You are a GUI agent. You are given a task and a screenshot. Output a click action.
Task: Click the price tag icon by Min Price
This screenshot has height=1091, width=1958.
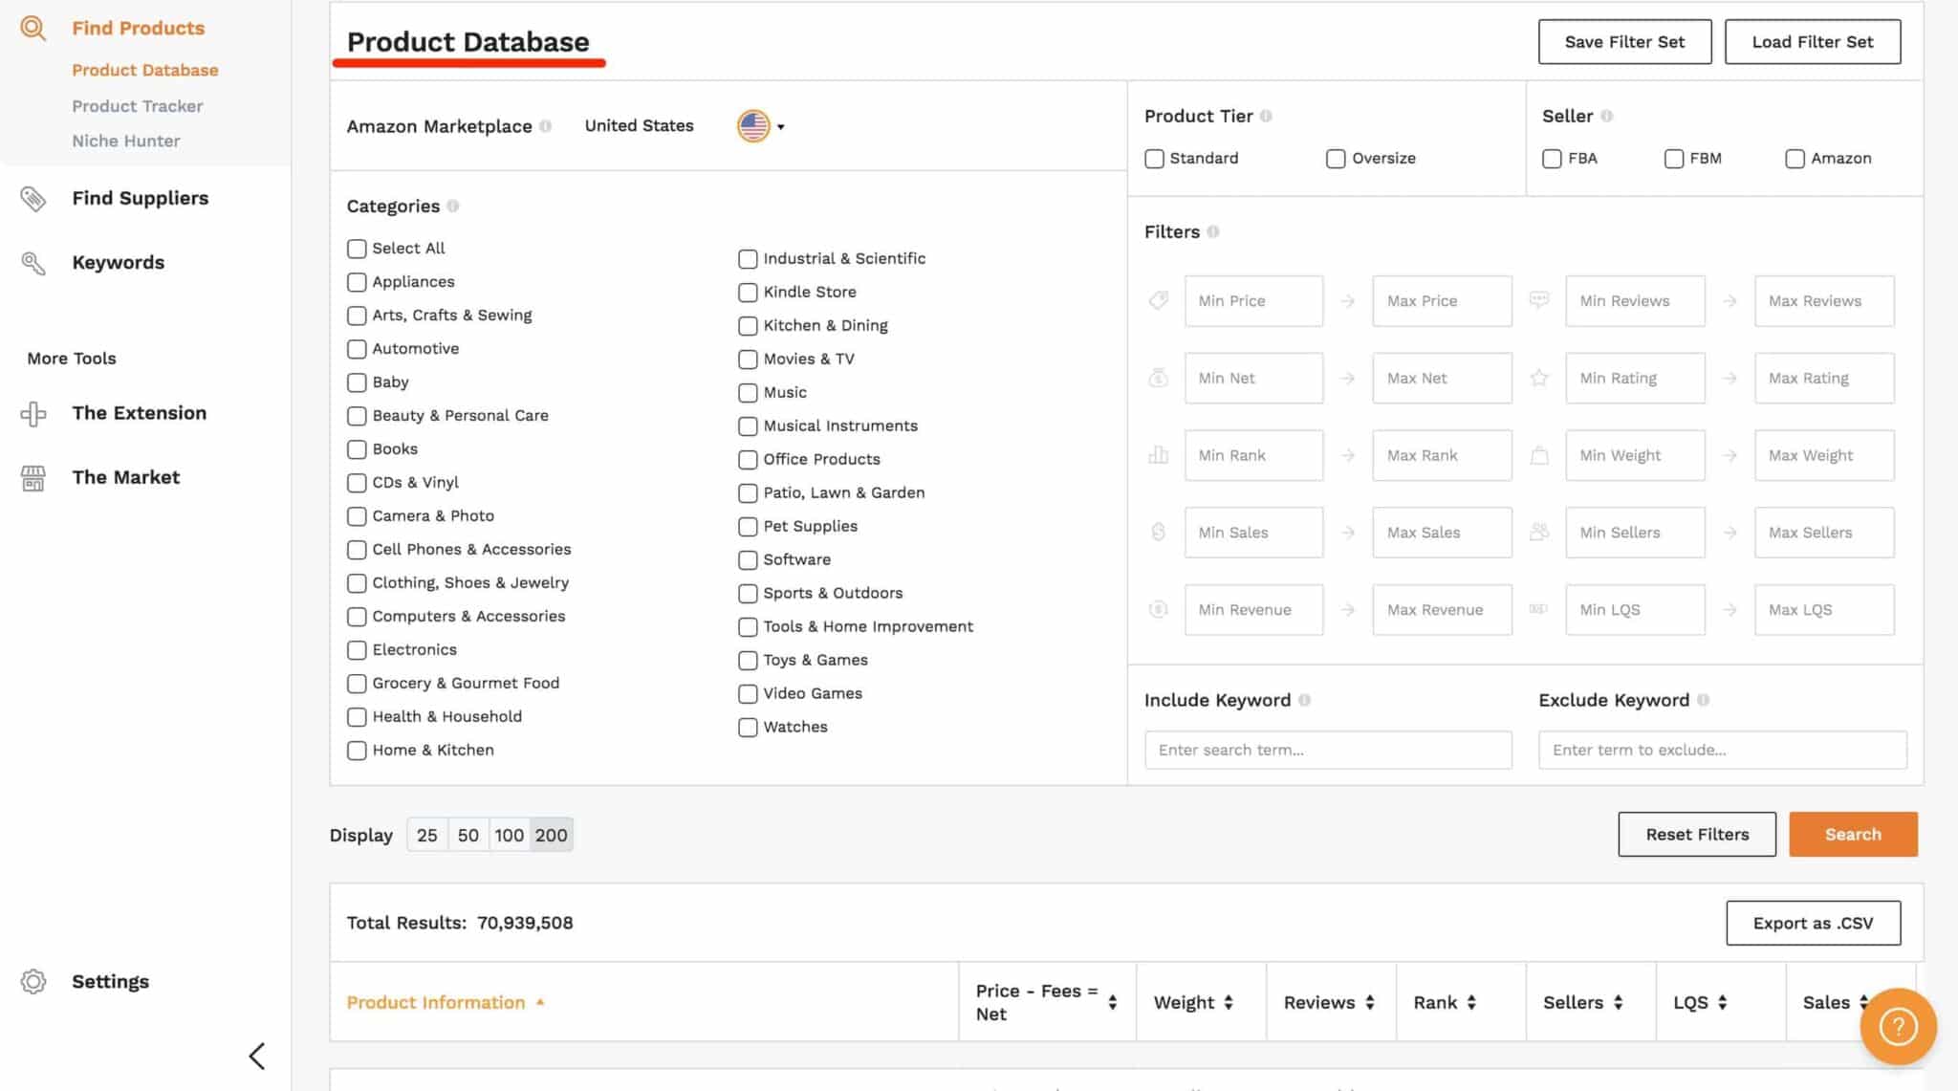1159,301
